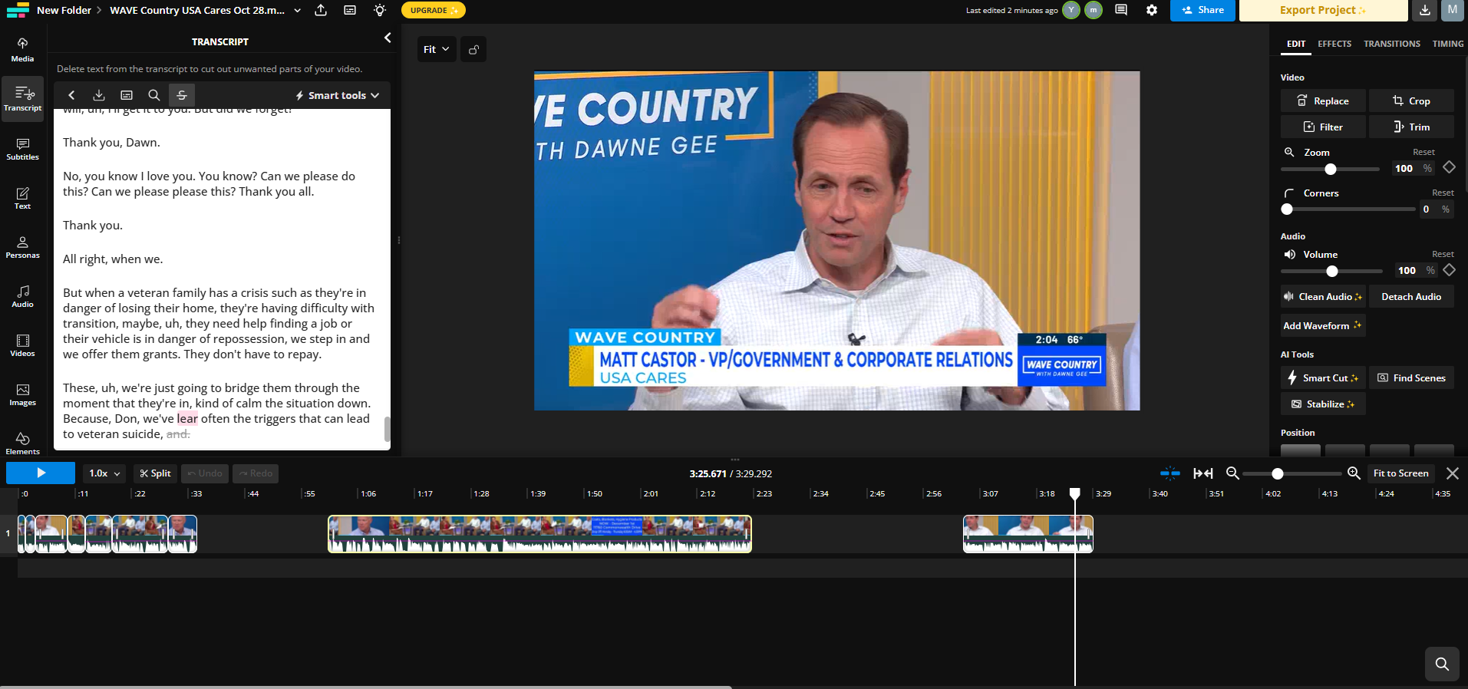Open the Audio panel in the sidebar
The image size is (1468, 689).
[22, 296]
